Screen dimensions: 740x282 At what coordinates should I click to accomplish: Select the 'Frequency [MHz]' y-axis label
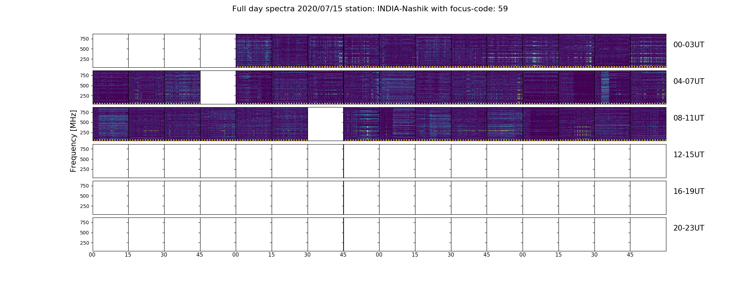(73, 141)
